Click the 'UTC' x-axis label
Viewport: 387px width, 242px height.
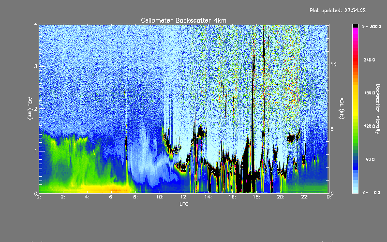coord(184,204)
